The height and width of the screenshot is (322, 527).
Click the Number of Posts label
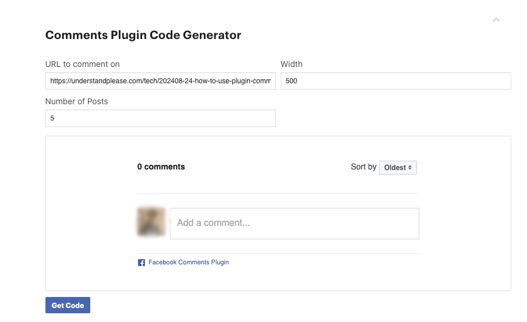77,101
